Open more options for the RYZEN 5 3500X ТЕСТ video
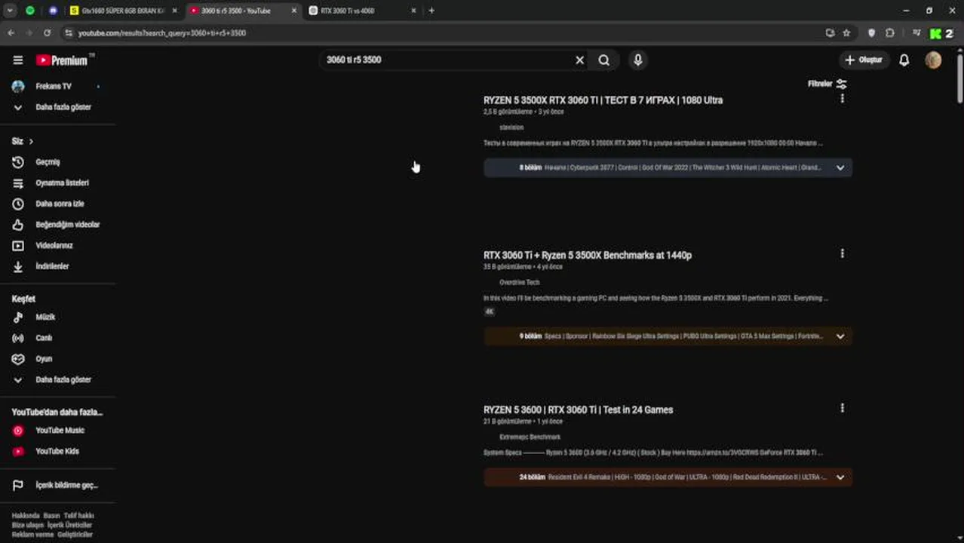The width and height of the screenshot is (964, 543). click(842, 99)
